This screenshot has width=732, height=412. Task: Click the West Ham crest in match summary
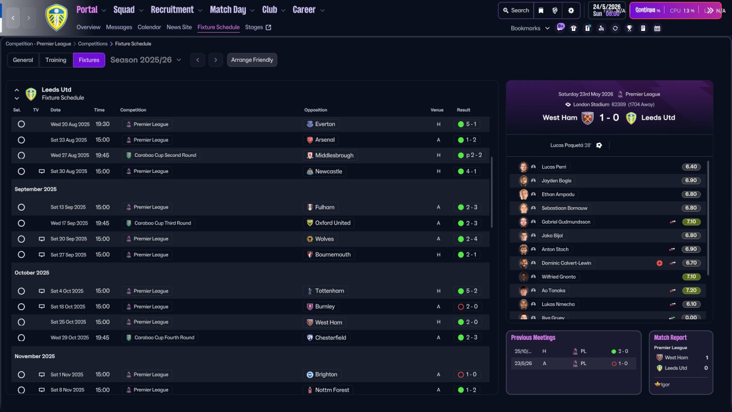tap(588, 118)
